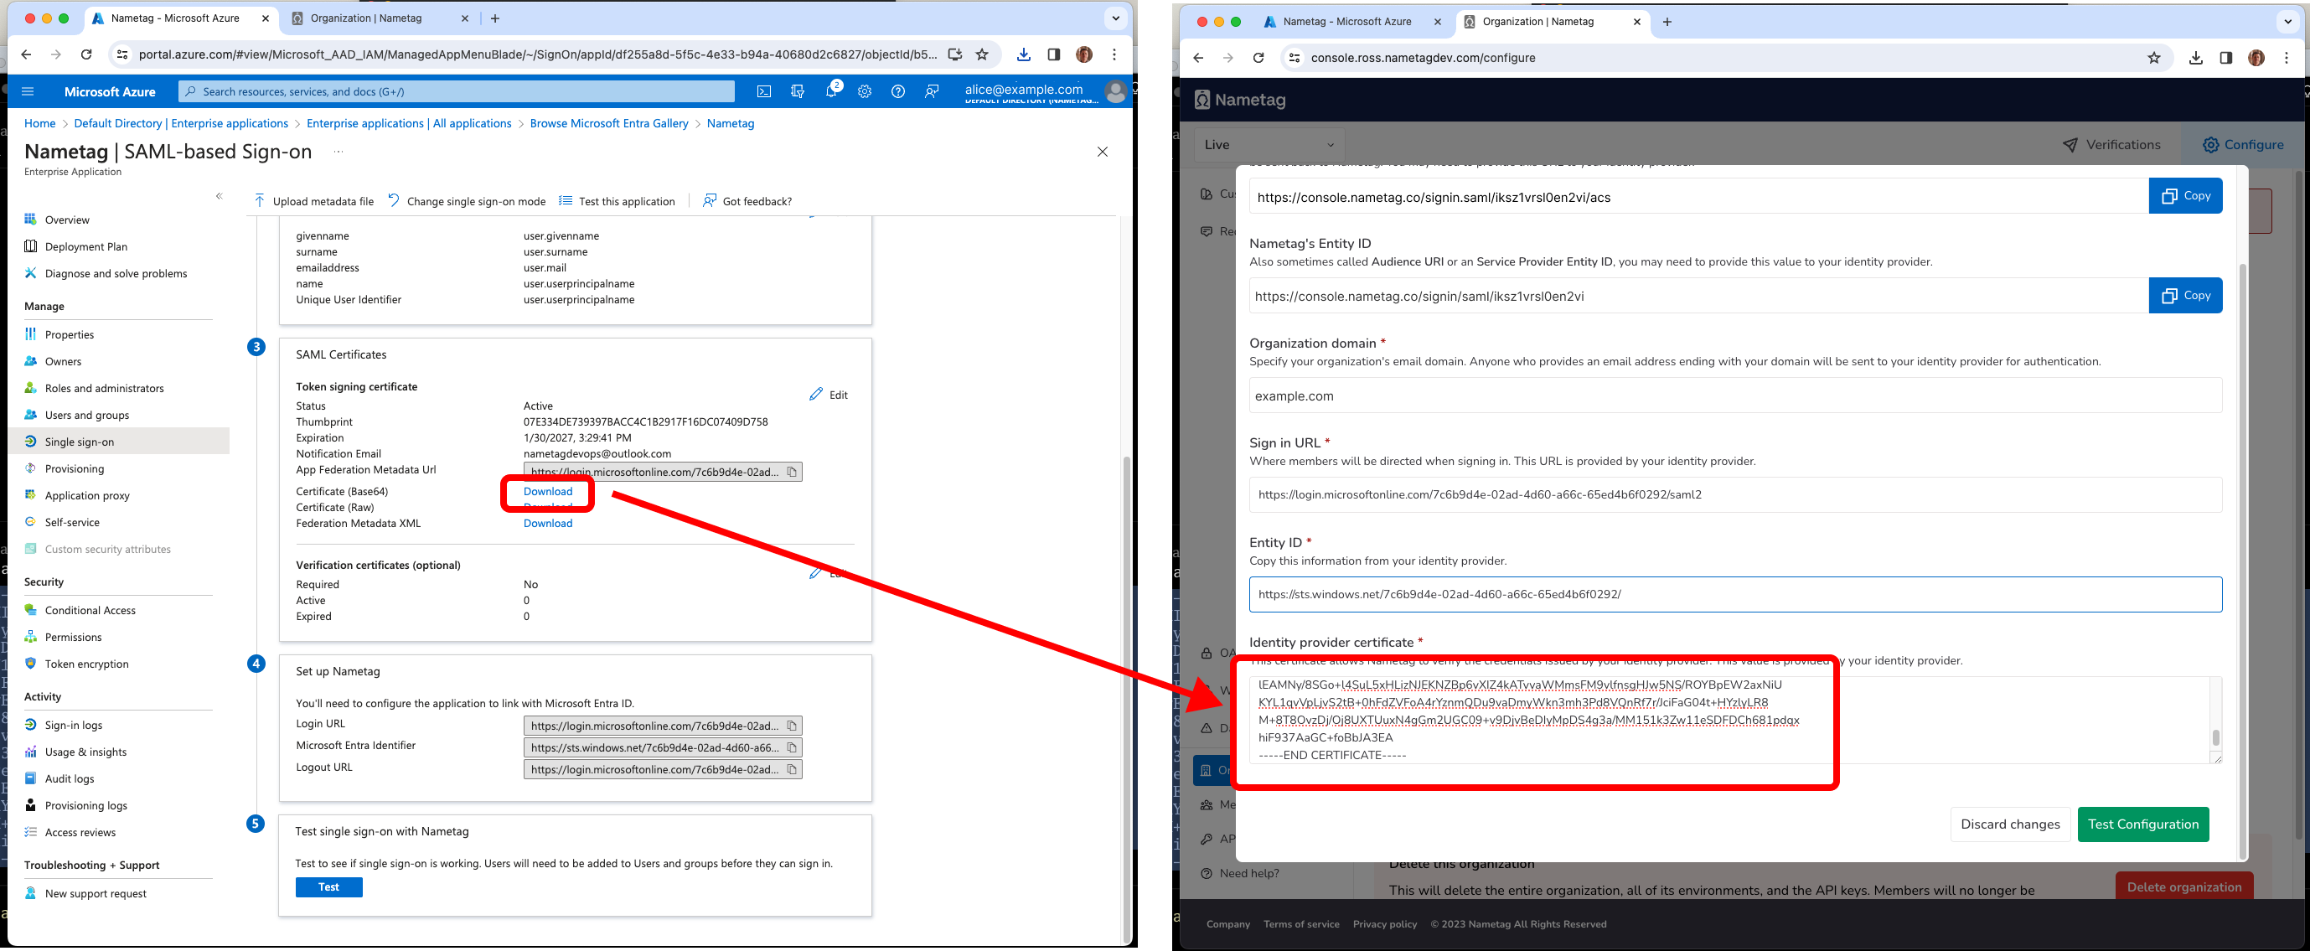
Task: Click Identity provider certificate textarea
Action: click(x=1735, y=721)
